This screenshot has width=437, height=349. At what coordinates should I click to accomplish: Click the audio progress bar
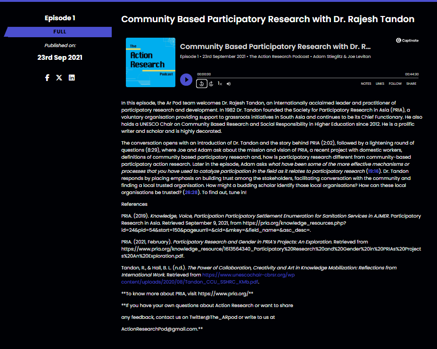click(x=307, y=78)
